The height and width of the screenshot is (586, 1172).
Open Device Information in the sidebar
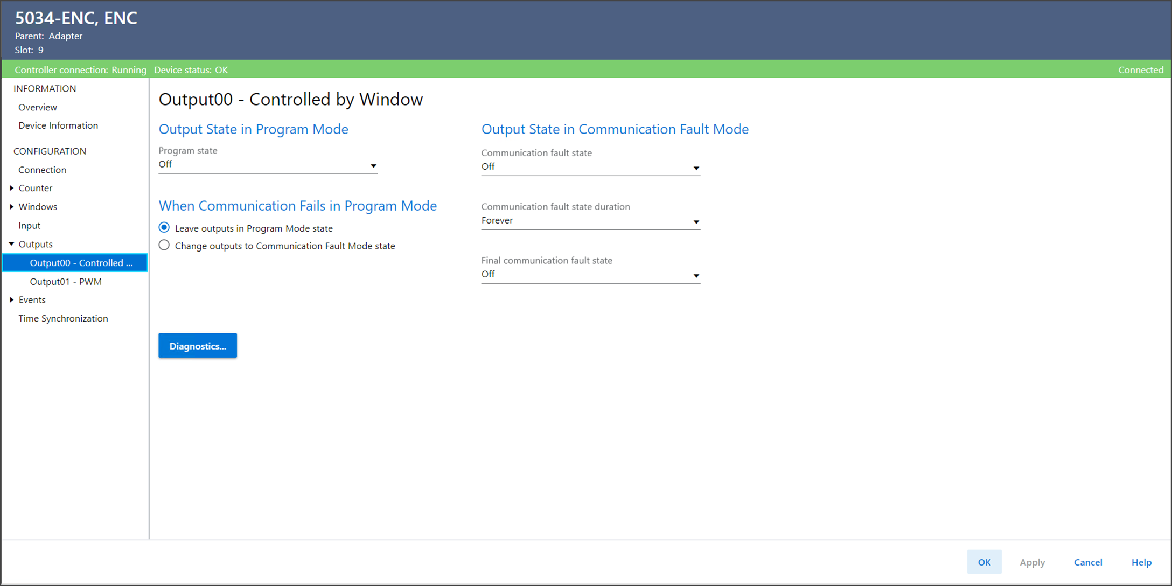point(58,125)
